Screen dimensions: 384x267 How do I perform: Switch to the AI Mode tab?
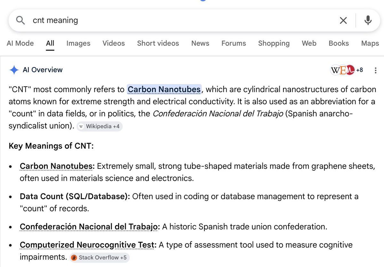tap(20, 43)
